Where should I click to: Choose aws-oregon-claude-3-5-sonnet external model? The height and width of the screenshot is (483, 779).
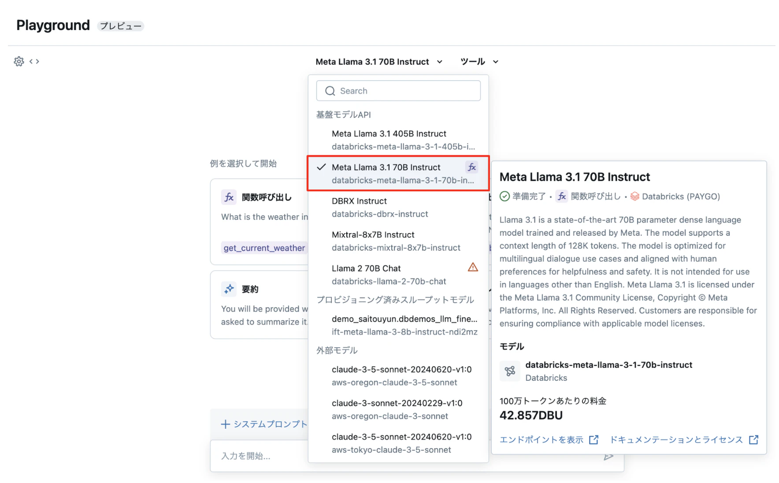(398, 376)
